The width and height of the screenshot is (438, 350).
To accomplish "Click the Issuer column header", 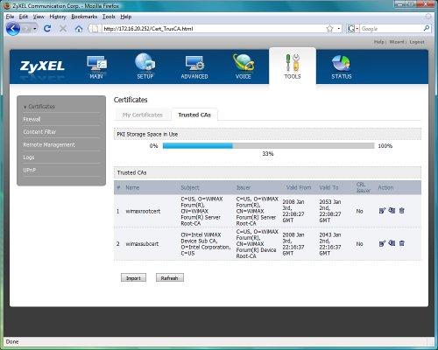I will [x=244, y=187].
